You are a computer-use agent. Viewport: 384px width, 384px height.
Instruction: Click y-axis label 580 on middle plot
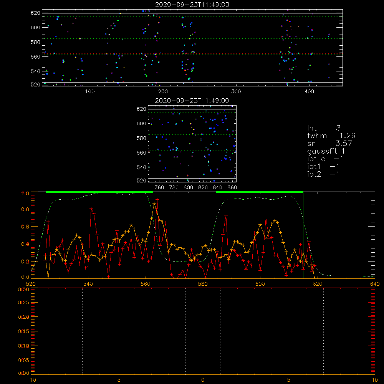tap(141, 138)
